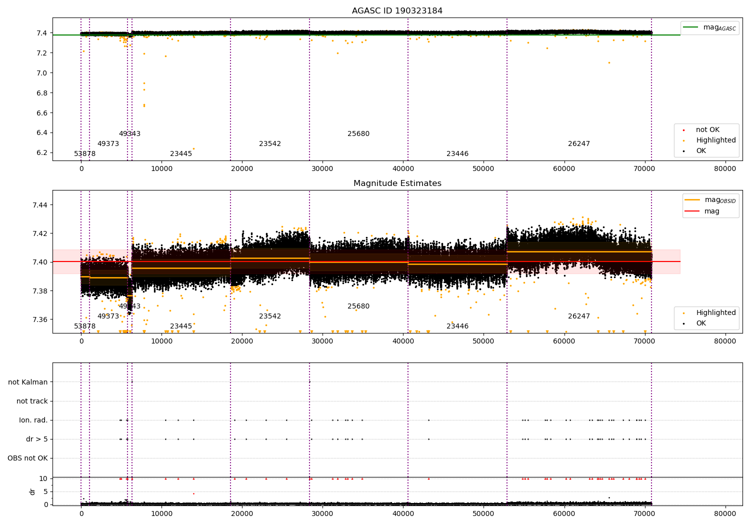Click OBSID label 49373 in Magnitude Estimates plot

point(108,316)
